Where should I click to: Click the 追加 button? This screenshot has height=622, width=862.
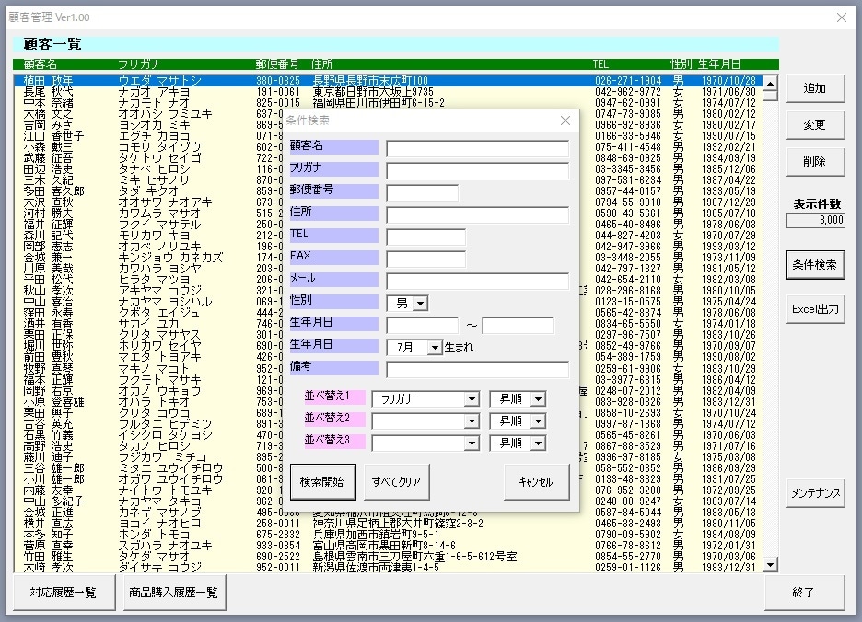815,88
